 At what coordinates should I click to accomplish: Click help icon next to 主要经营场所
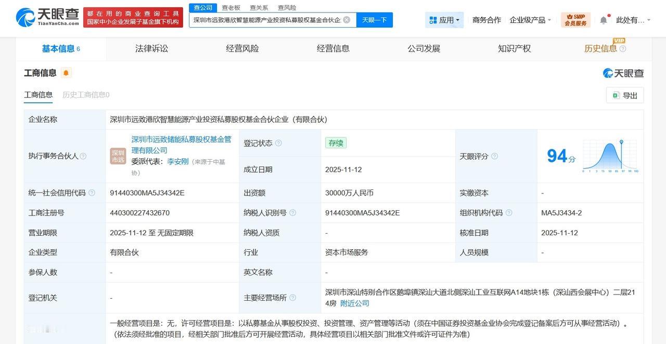[292, 298]
